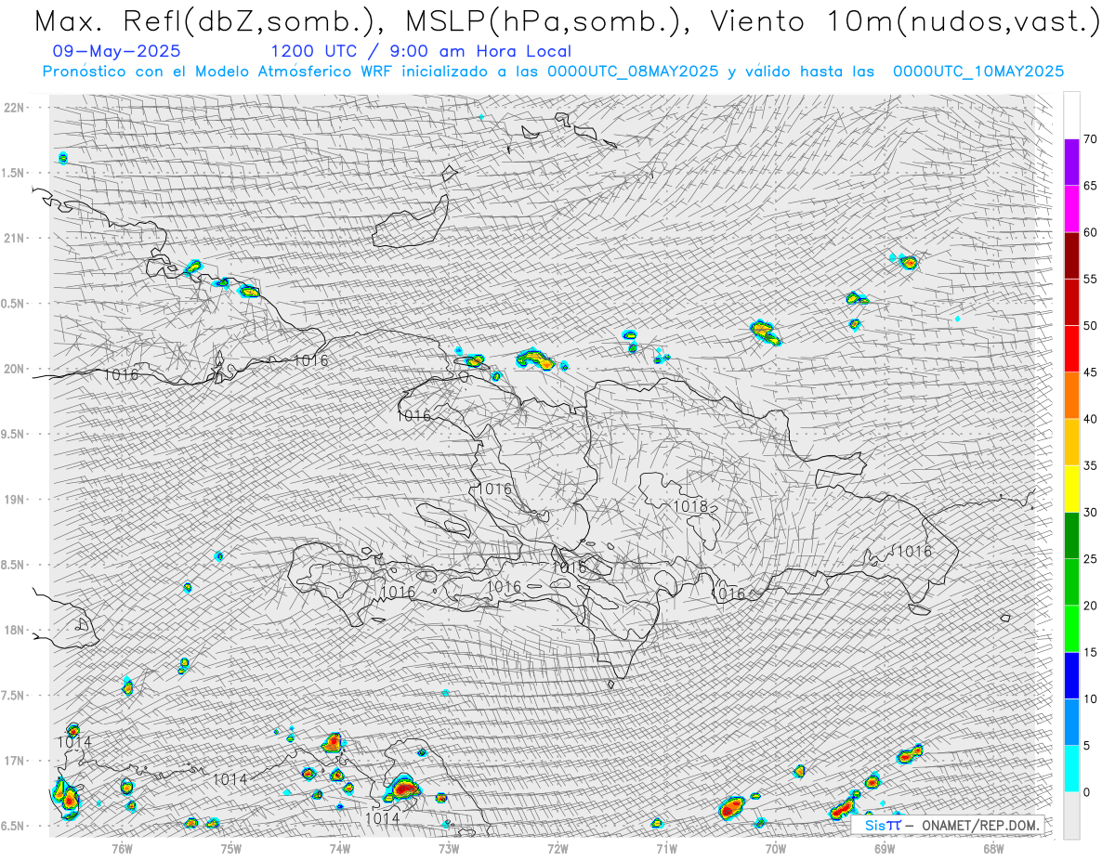Click the '6.5N' latitude tick label

pyautogui.click(x=13, y=826)
